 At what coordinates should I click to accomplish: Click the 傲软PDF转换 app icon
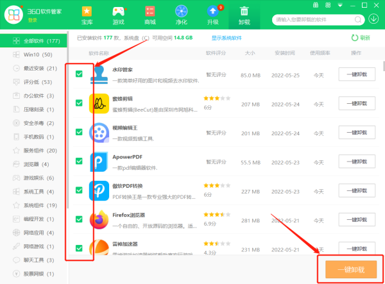click(99, 191)
